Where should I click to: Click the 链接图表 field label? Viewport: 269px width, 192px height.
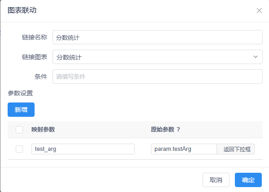(x=35, y=57)
